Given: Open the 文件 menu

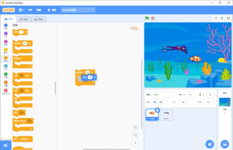Looking at the screenshot, I should [30, 10].
